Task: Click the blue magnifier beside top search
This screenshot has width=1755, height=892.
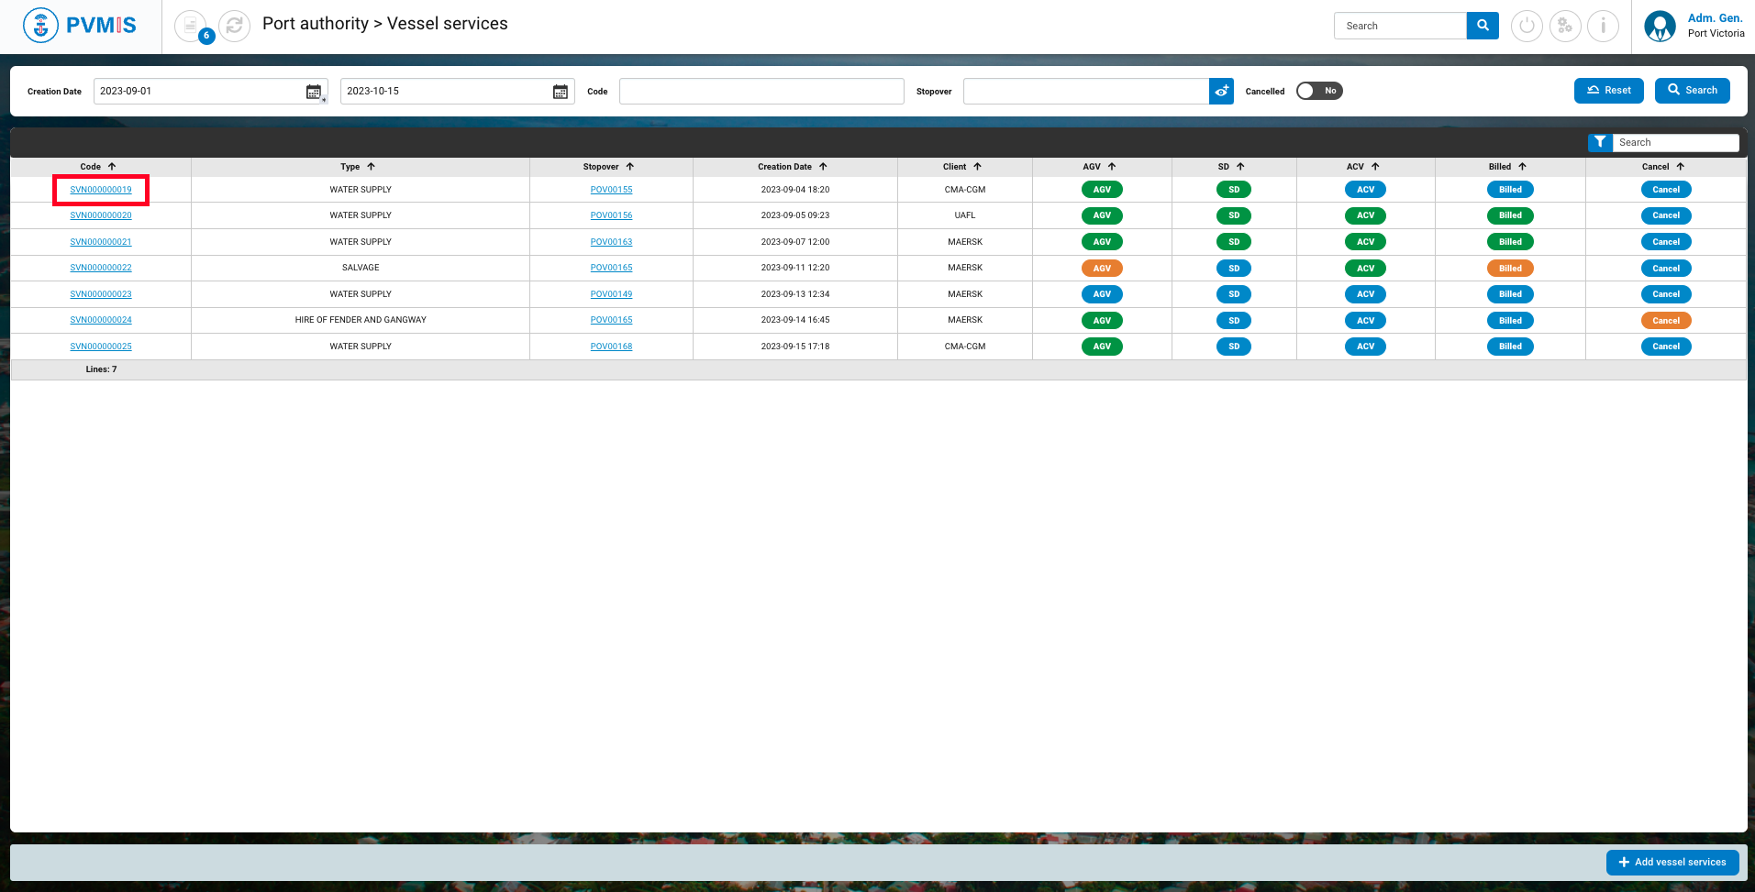Action: click(x=1483, y=26)
